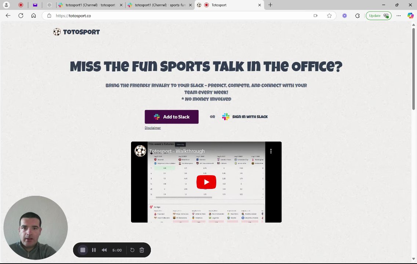
Task: Open browser Settings and more menu
Action: coord(398,16)
